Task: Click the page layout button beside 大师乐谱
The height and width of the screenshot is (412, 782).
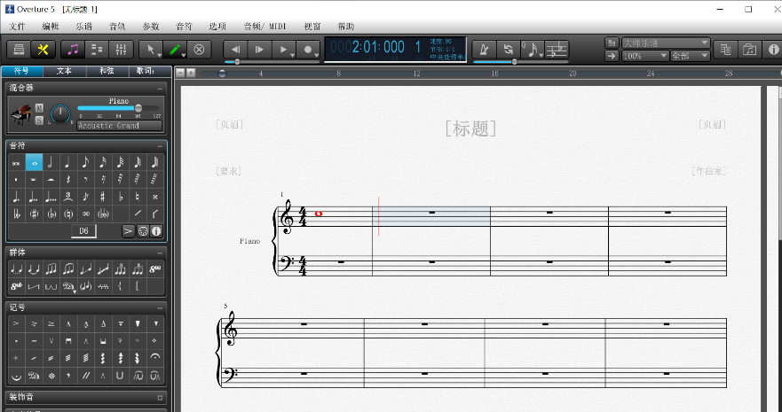Action: (612, 43)
